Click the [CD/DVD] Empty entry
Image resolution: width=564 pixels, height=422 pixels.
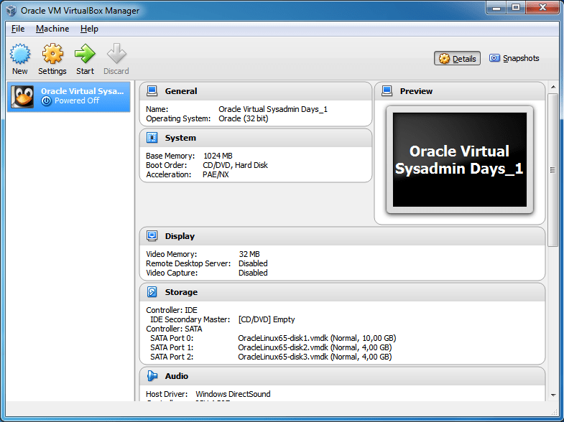click(x=267, y=319)
